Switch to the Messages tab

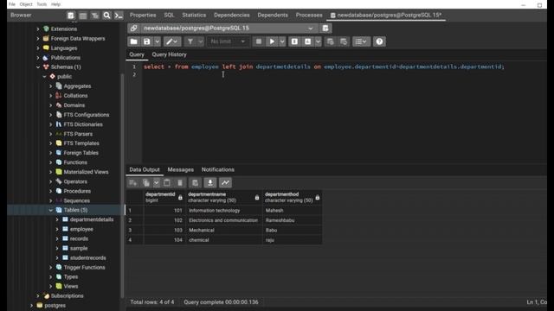(x=181, y=169)
